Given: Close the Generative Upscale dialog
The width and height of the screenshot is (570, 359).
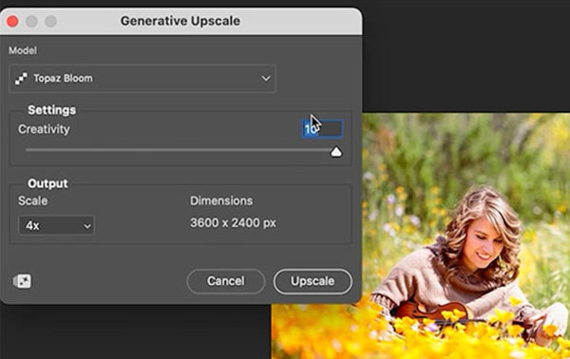Looking at the screenshot, I should coord(12,21).
